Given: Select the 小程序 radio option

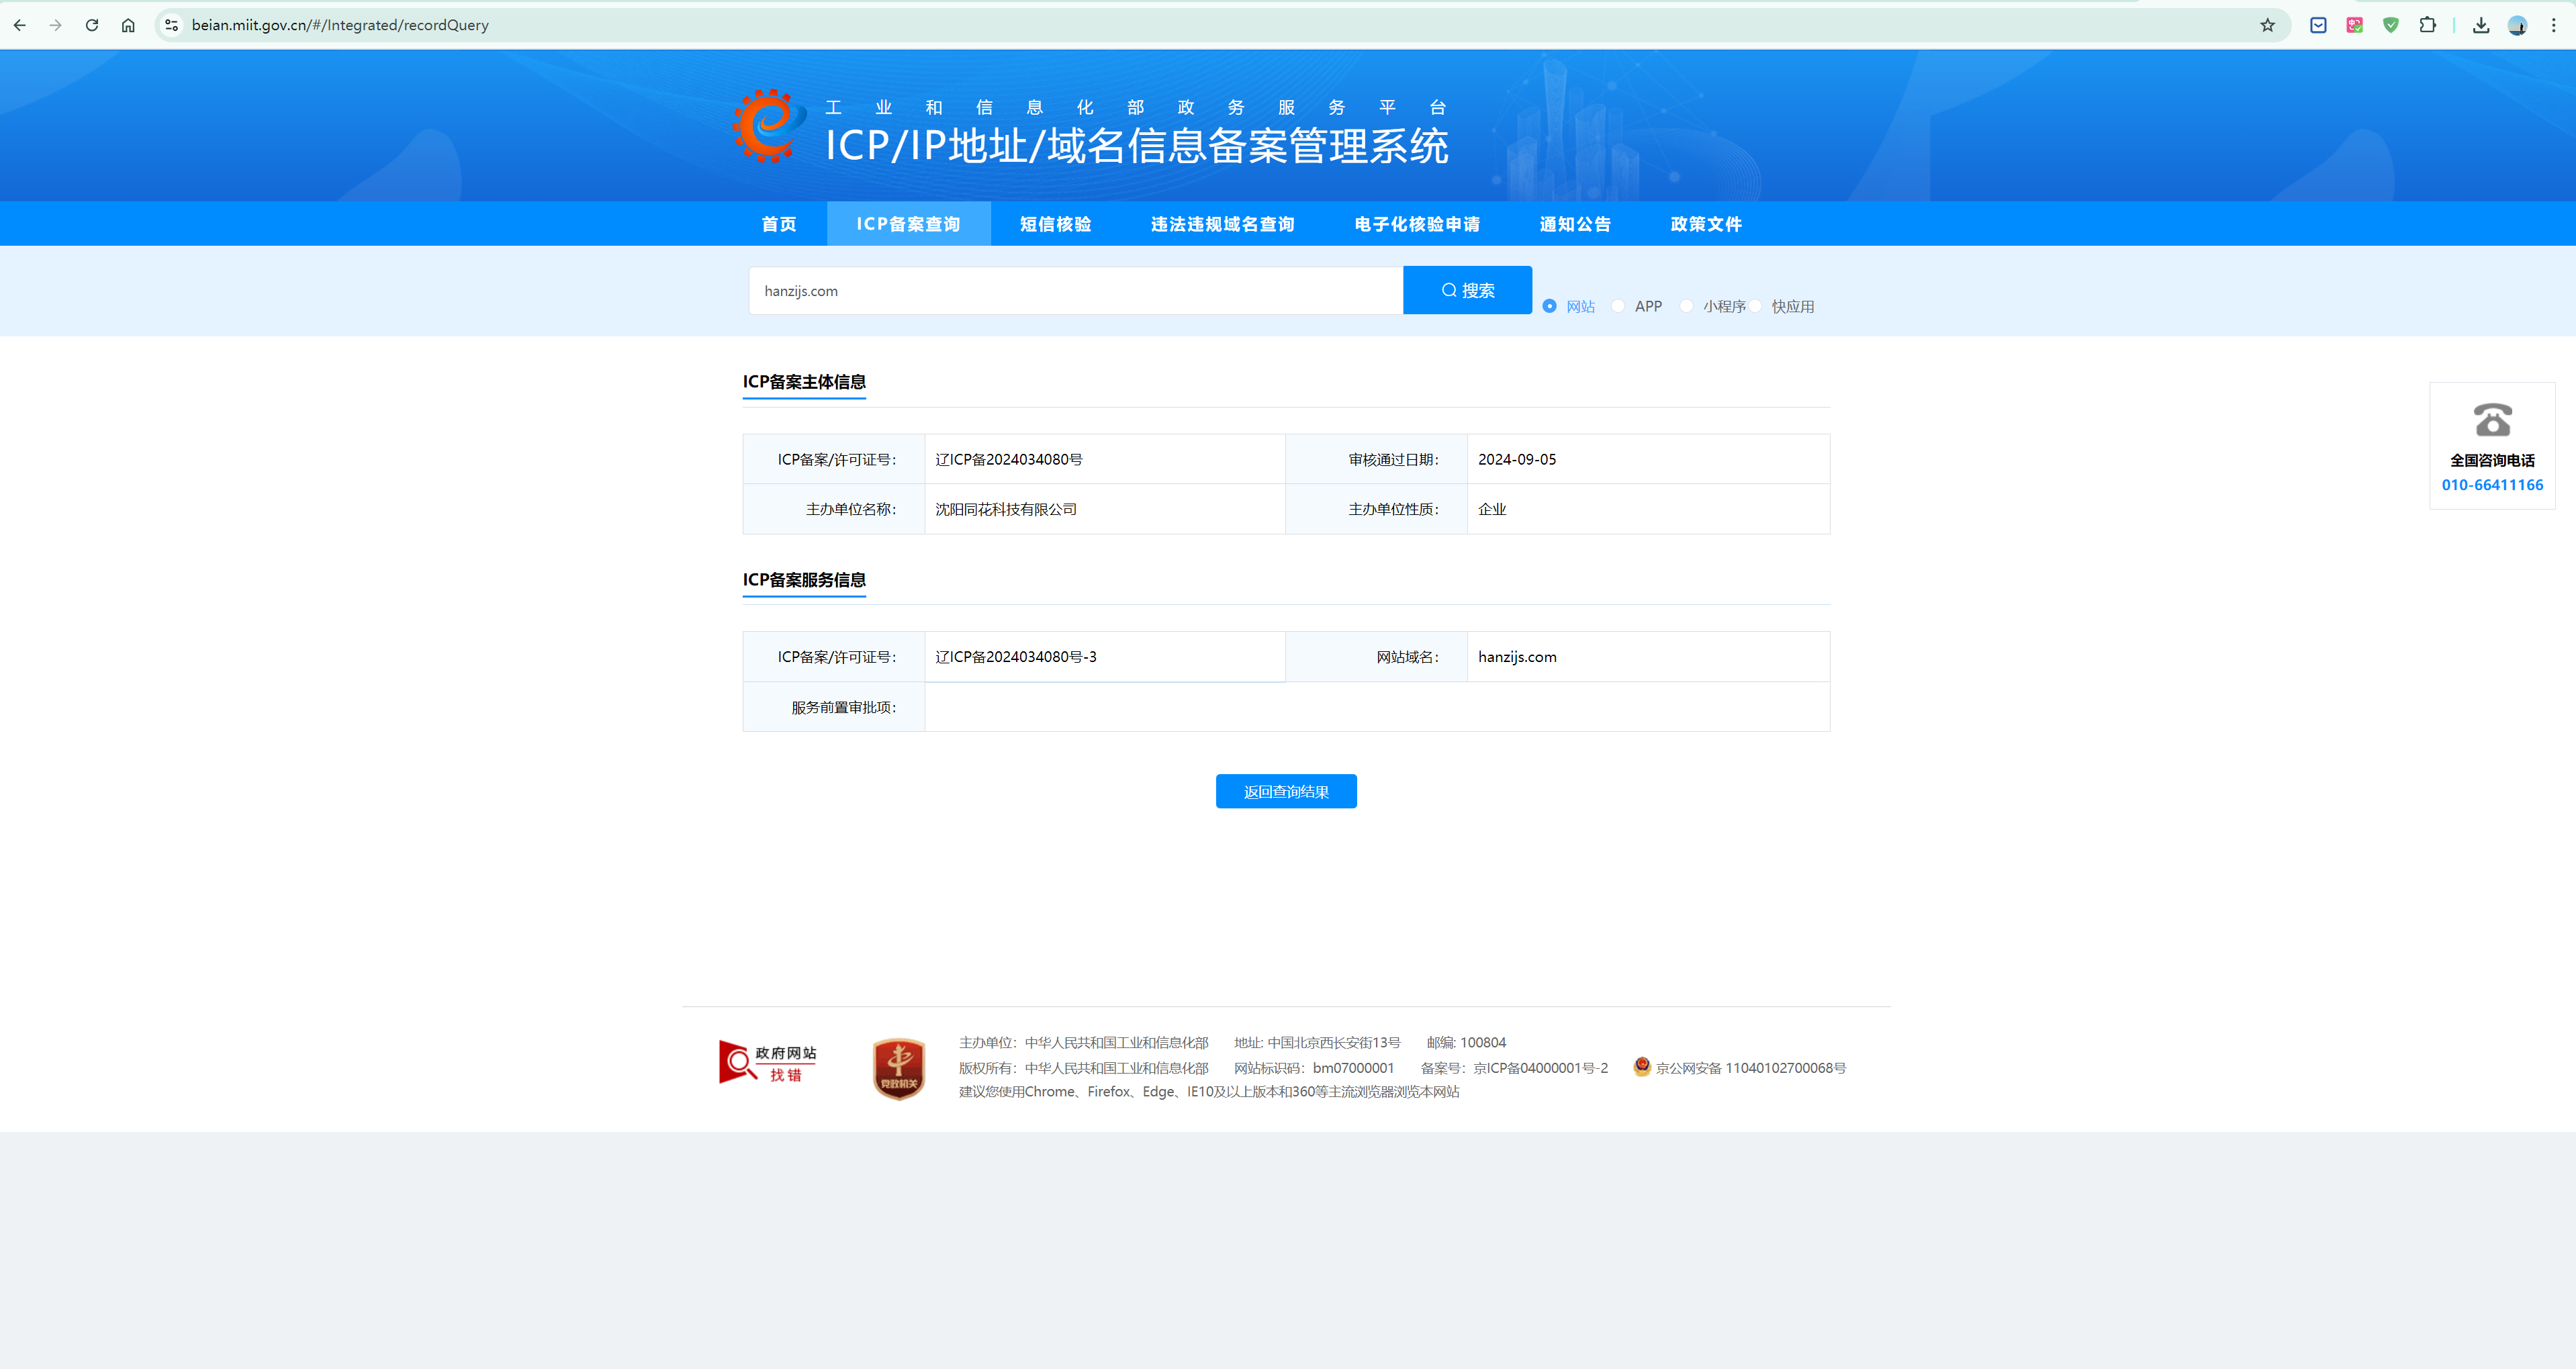Looking at the screenshot, I should point(1687,306).
